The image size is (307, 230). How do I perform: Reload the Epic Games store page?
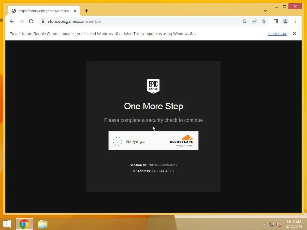click(x=31, y=21)
